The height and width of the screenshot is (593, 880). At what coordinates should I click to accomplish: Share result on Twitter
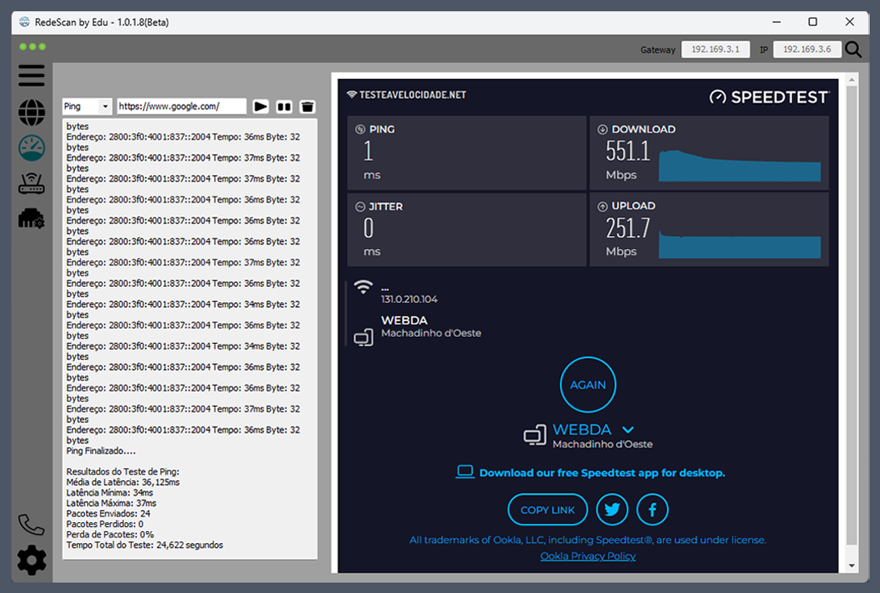612,510
